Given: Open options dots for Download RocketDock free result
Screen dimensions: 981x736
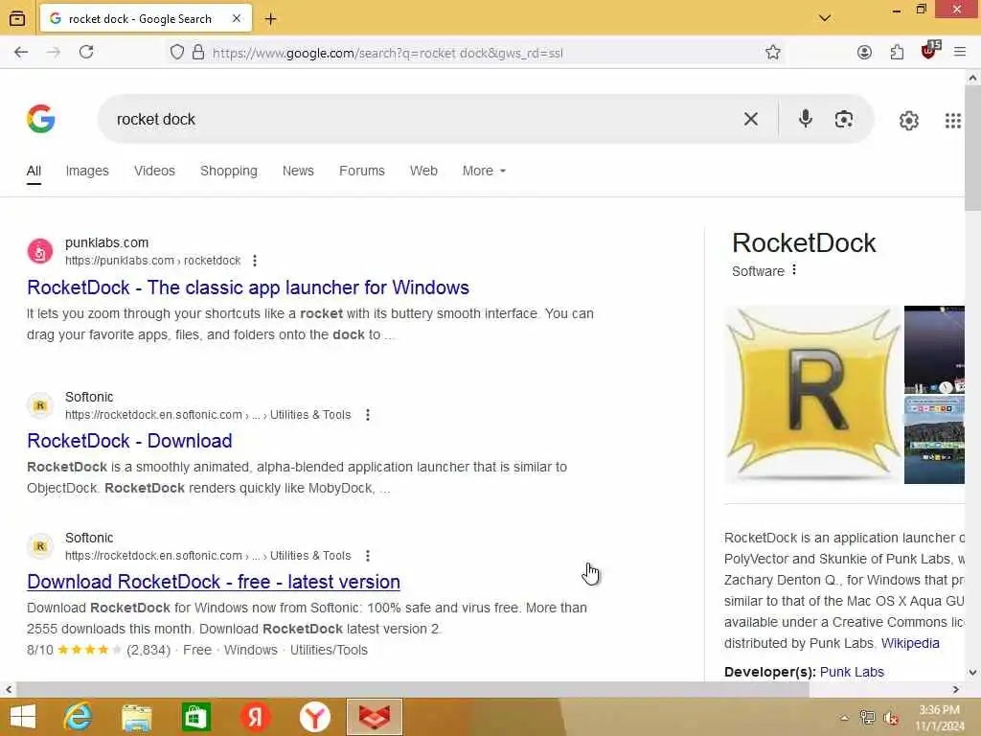Looking at the screenshot, I should tap(368, 556).
